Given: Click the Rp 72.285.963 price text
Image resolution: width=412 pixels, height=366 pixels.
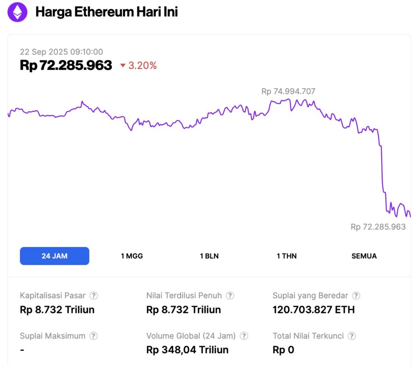Looking at the screenshot, I should point(66,65).
